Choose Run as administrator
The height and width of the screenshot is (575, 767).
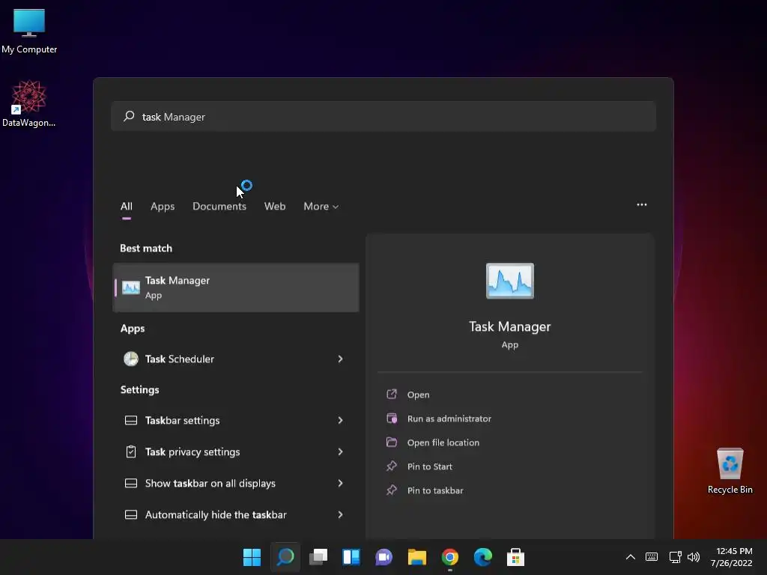tap(449, 419)
